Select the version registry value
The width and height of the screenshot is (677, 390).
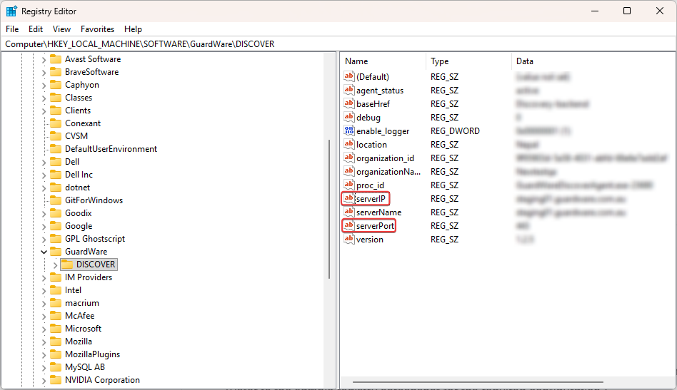tap(370, 240)
